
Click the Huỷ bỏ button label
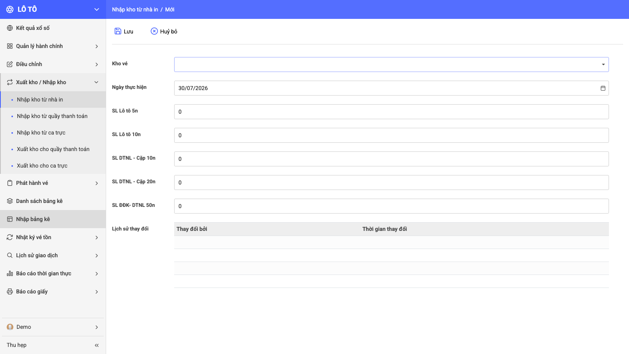[x=169, y=31]
